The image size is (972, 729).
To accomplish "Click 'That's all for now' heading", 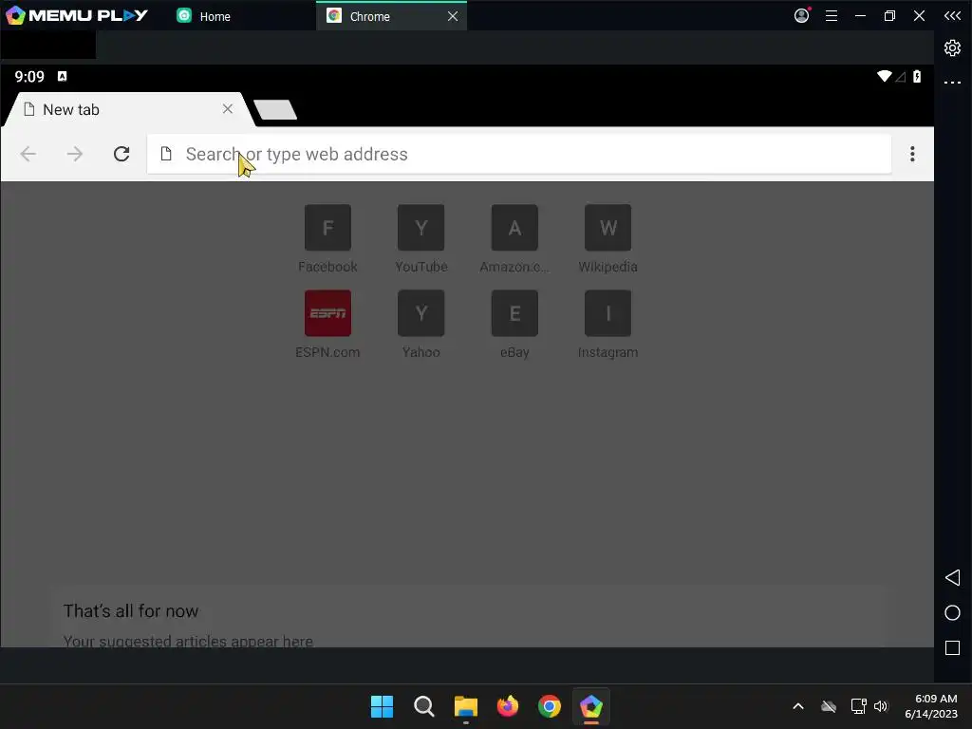I will click(x=131, y=611).
